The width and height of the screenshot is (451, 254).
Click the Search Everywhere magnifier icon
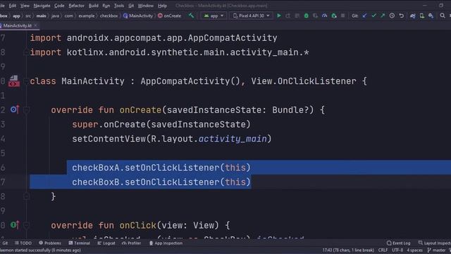[x=443, y=16]
